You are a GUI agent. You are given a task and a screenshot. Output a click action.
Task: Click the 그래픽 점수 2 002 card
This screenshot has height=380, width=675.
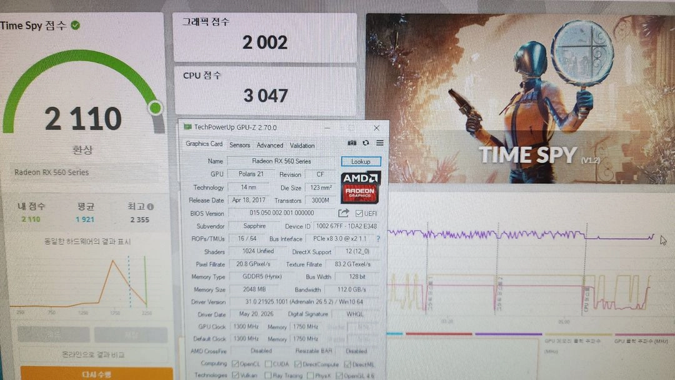point(265,37)
